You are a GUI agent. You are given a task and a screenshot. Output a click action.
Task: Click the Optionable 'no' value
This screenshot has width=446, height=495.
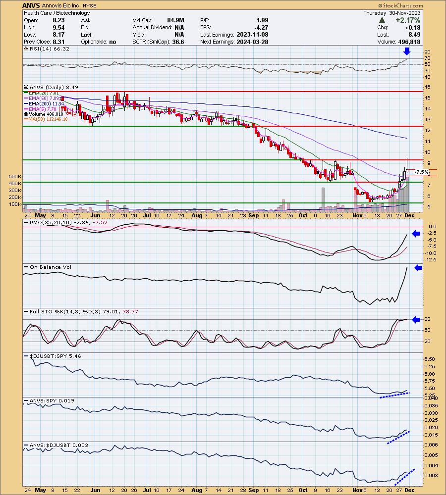pyautogui.click(x=112, y=42)
